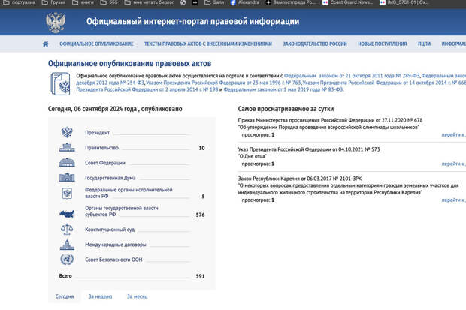
Task: Open the мне читать биолог bookmarks folder
Action: click(x=149, y=2)
